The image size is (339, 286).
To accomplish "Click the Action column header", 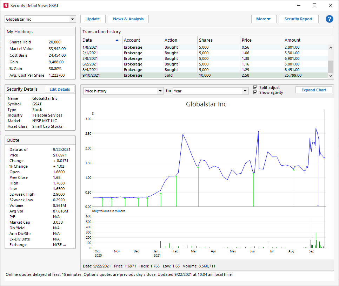I will 180,40.
